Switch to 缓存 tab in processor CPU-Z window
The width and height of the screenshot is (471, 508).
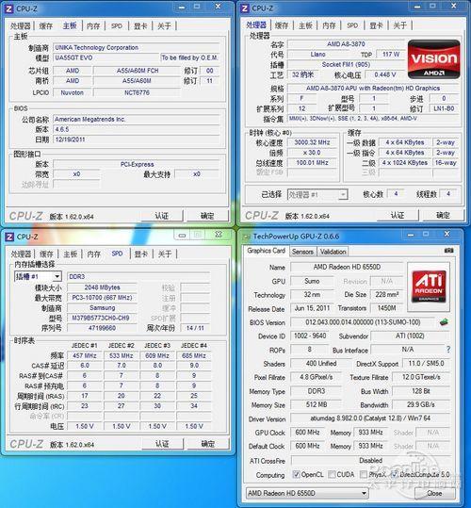tap(282, 25)
